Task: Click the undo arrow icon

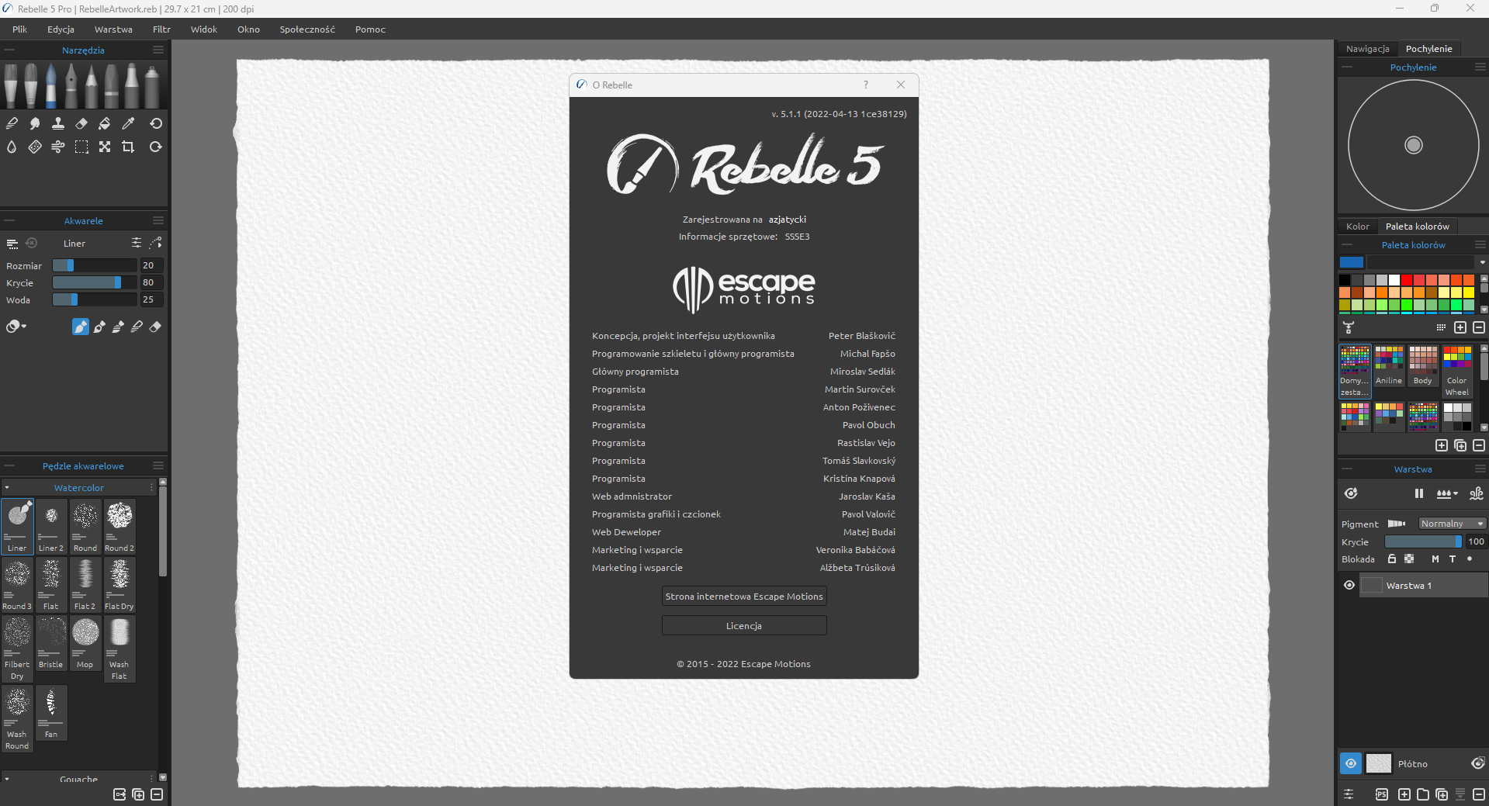Action: (x=156, y=123)
